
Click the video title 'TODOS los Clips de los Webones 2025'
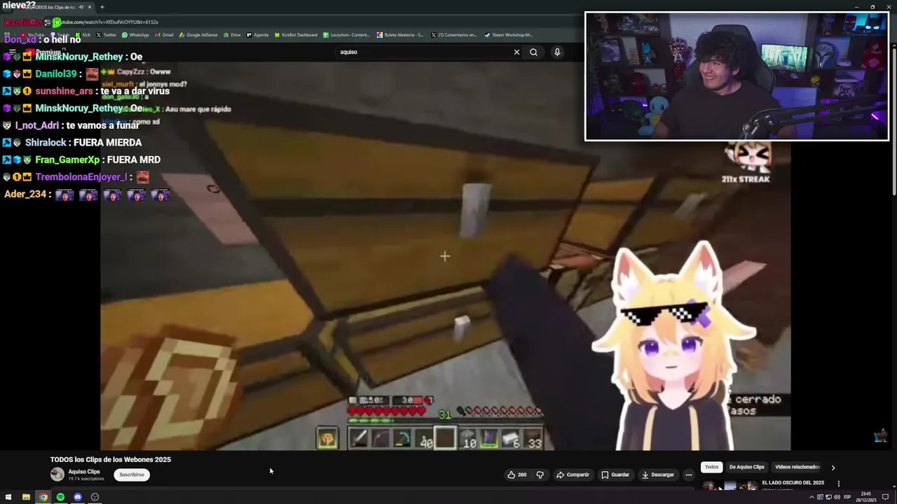point(111,459)
